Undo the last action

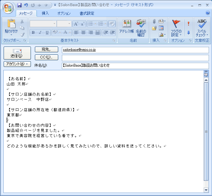pyautogui.click(x=26, y=5)
